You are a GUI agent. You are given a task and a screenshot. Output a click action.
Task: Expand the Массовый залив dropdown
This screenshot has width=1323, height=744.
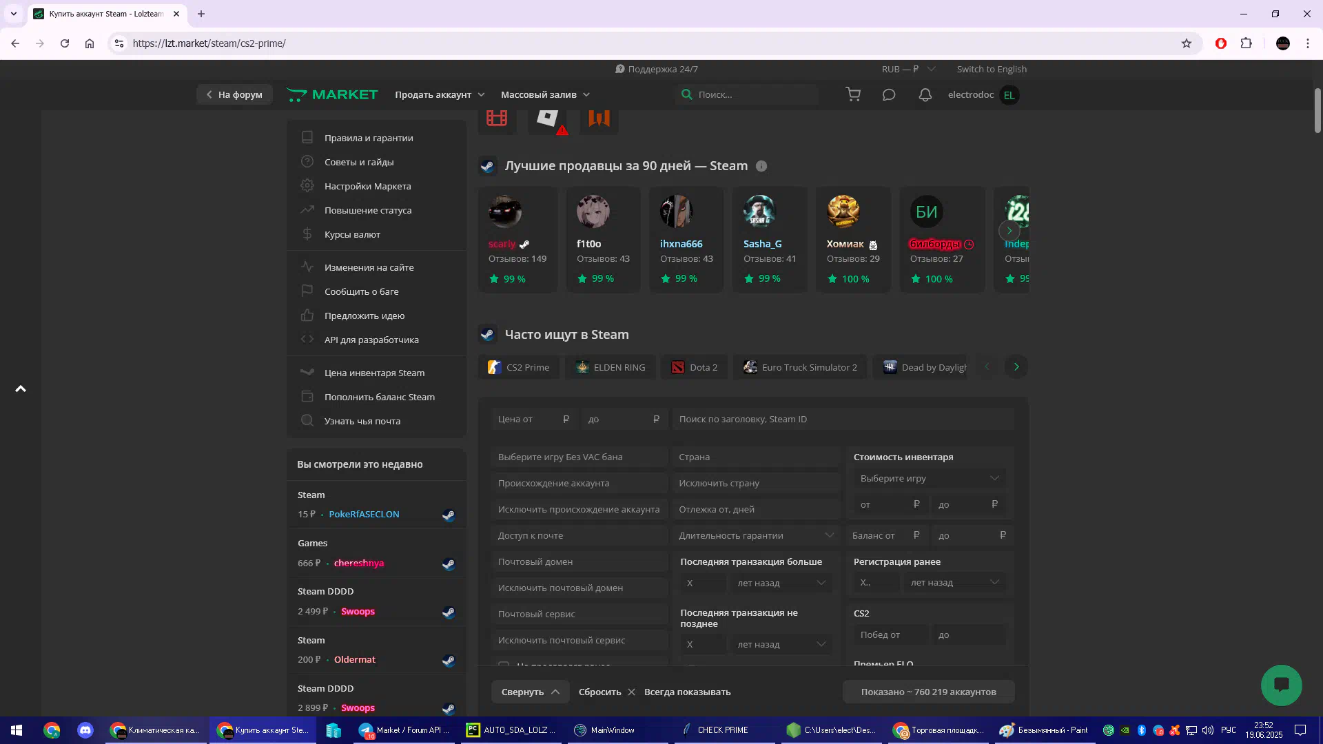pos(545,94)
